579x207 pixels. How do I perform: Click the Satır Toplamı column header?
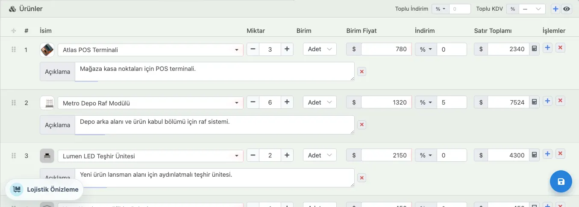pyautogui.click(x=493, y=31)
